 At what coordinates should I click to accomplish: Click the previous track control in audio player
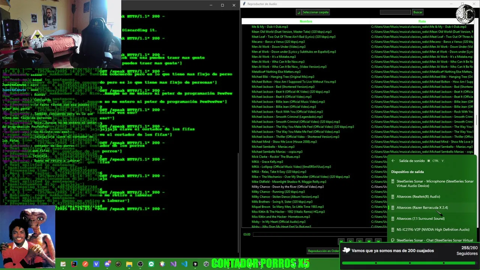point(341,241)
